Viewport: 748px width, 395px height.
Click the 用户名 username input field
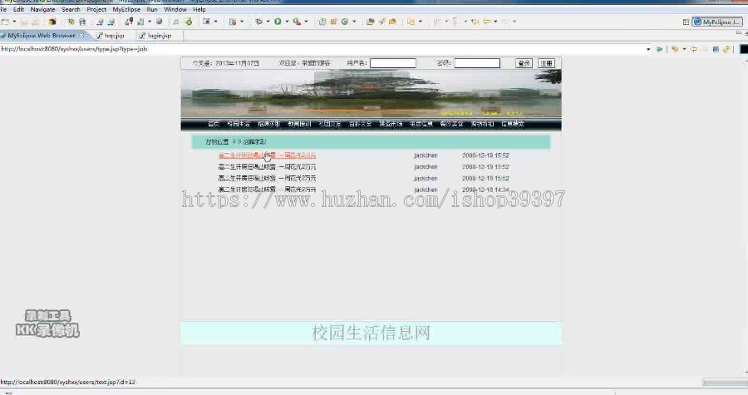393,63
